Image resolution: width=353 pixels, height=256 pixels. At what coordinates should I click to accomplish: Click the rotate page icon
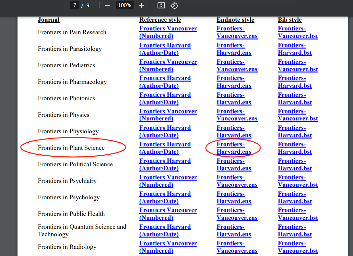[174, 6]
